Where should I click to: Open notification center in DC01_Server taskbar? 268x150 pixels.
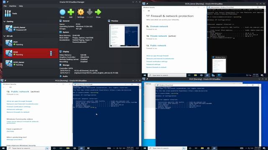(x=262, y=75)
